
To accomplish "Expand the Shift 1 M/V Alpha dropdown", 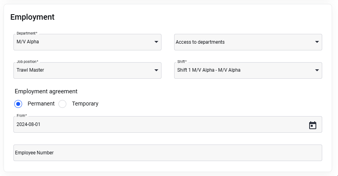I will (x=241, y=70).
